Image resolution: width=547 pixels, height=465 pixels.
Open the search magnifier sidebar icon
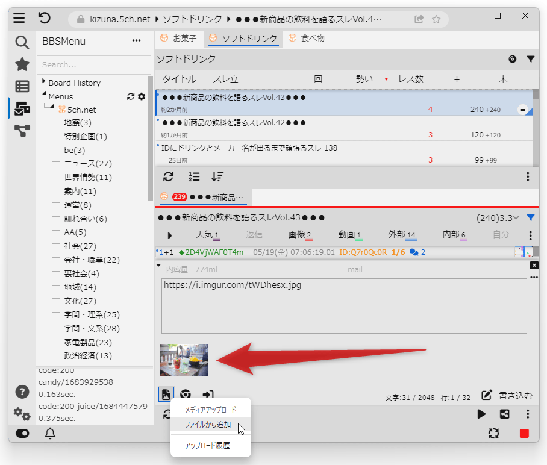[22, 42]
